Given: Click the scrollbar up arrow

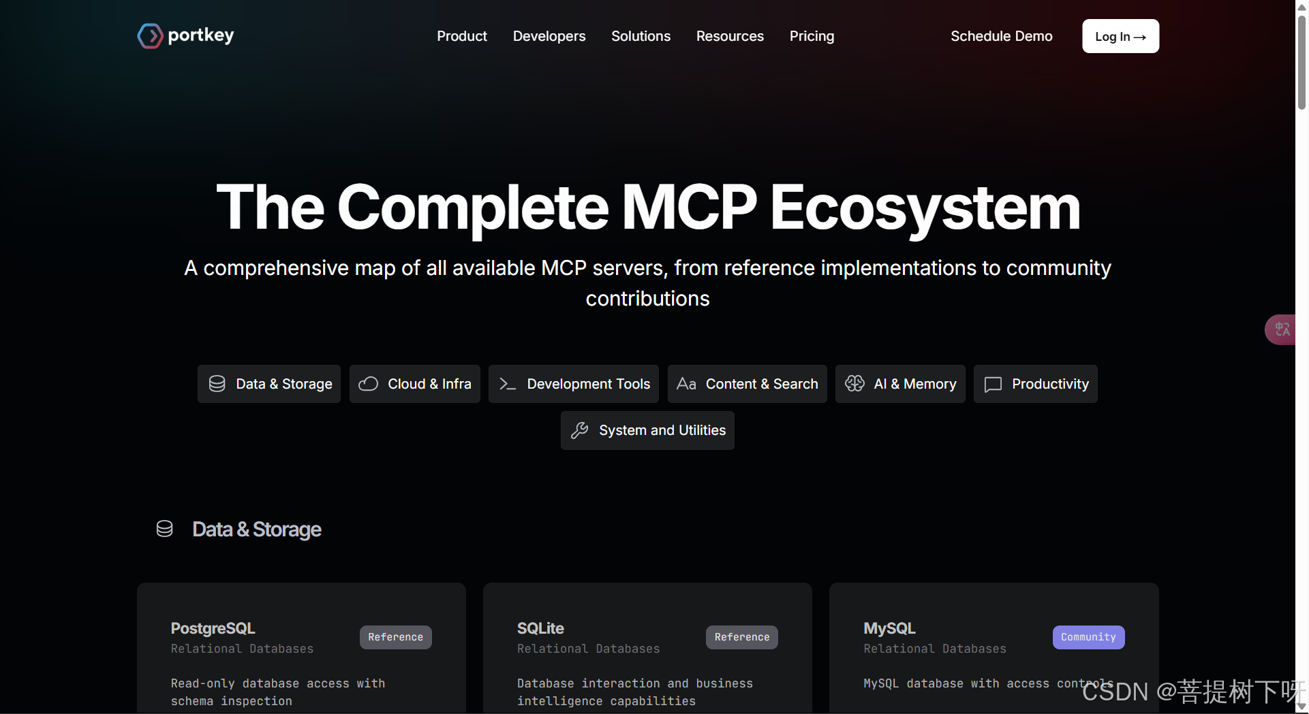Looking at the screenshot, I should tap(1302, 6).
